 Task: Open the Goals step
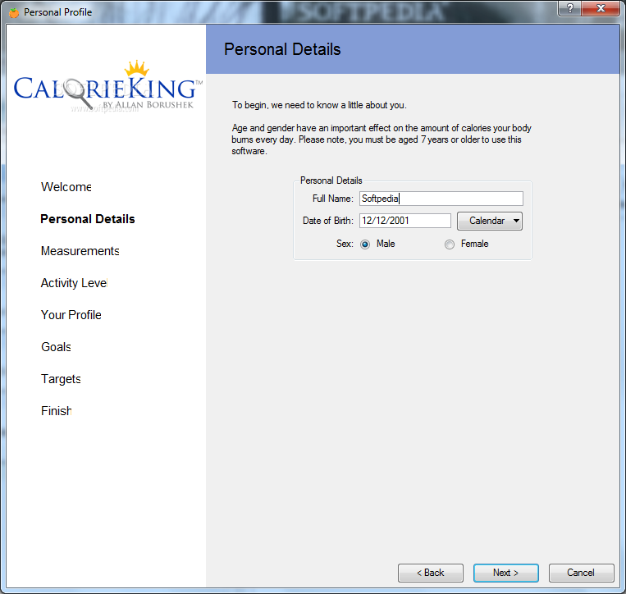click(x=57, y=346)
